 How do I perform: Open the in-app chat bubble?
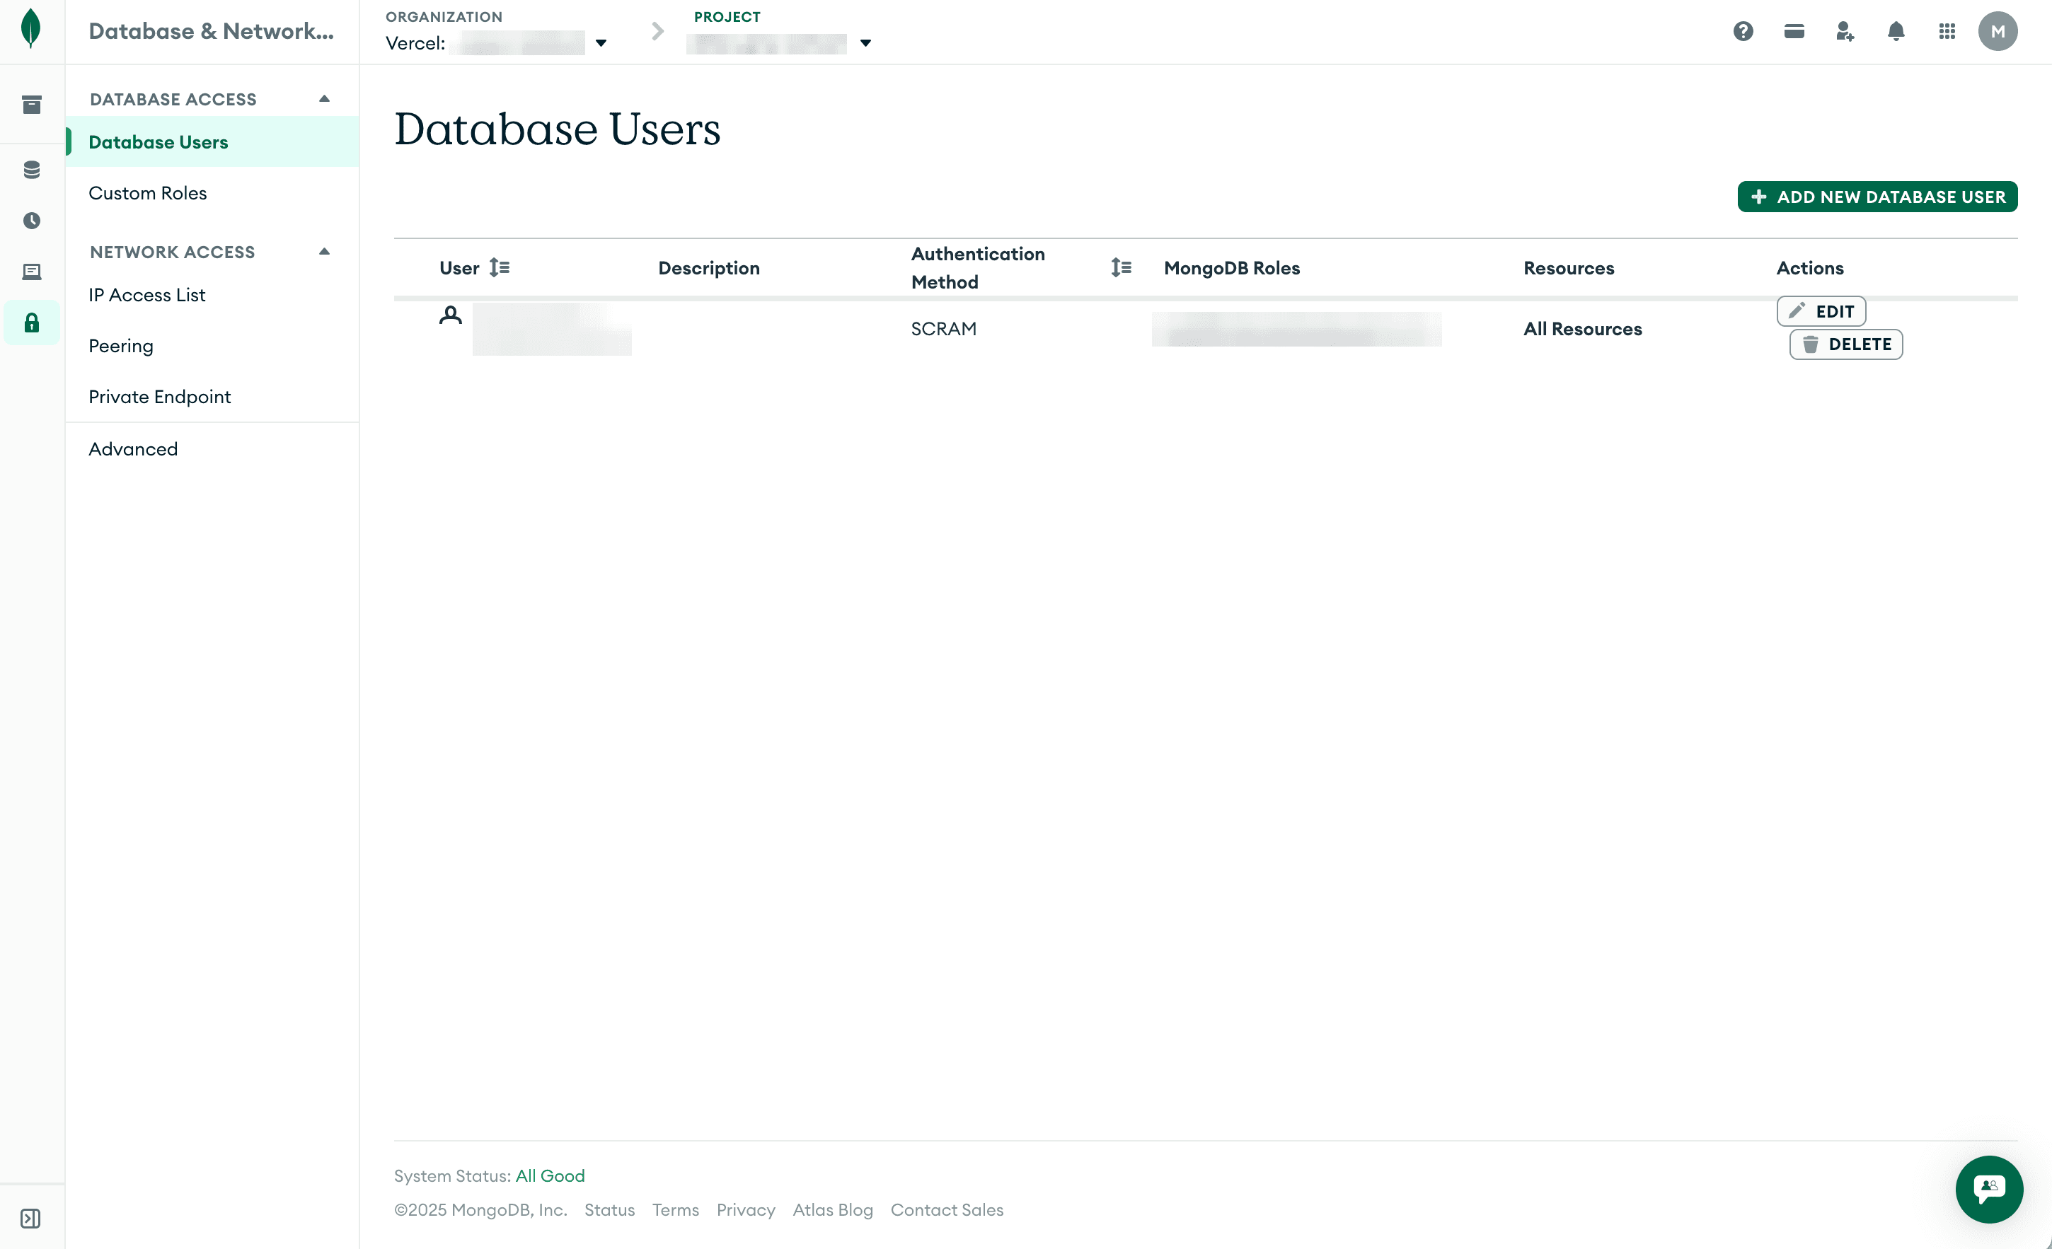[1989, 1189]
